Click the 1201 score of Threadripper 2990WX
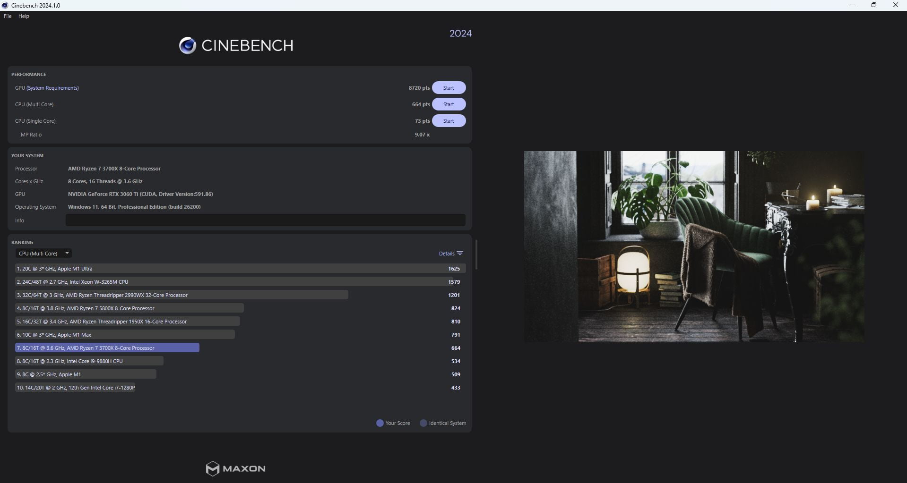This screenshot has width=907, height=483. point(454,295)
